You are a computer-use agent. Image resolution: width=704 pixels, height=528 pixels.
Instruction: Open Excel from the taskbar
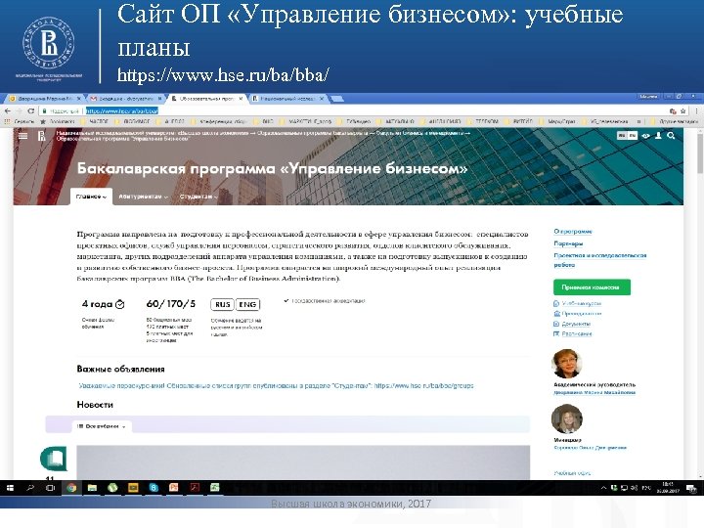click(x=214, y=488)
